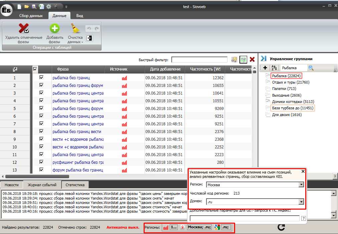The width and height of the screenshot is (338, 234).
Task: Switch to the Сбор данных tab
Action: [x=31, y=16]
